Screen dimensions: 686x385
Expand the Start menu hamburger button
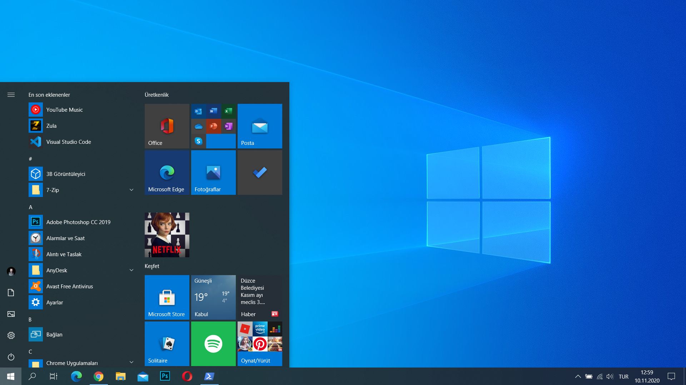tap(11, 95)
